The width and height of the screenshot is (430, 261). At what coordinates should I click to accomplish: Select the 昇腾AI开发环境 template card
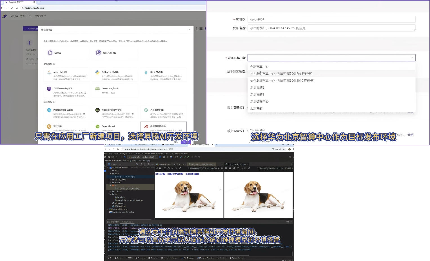point(163,127)
